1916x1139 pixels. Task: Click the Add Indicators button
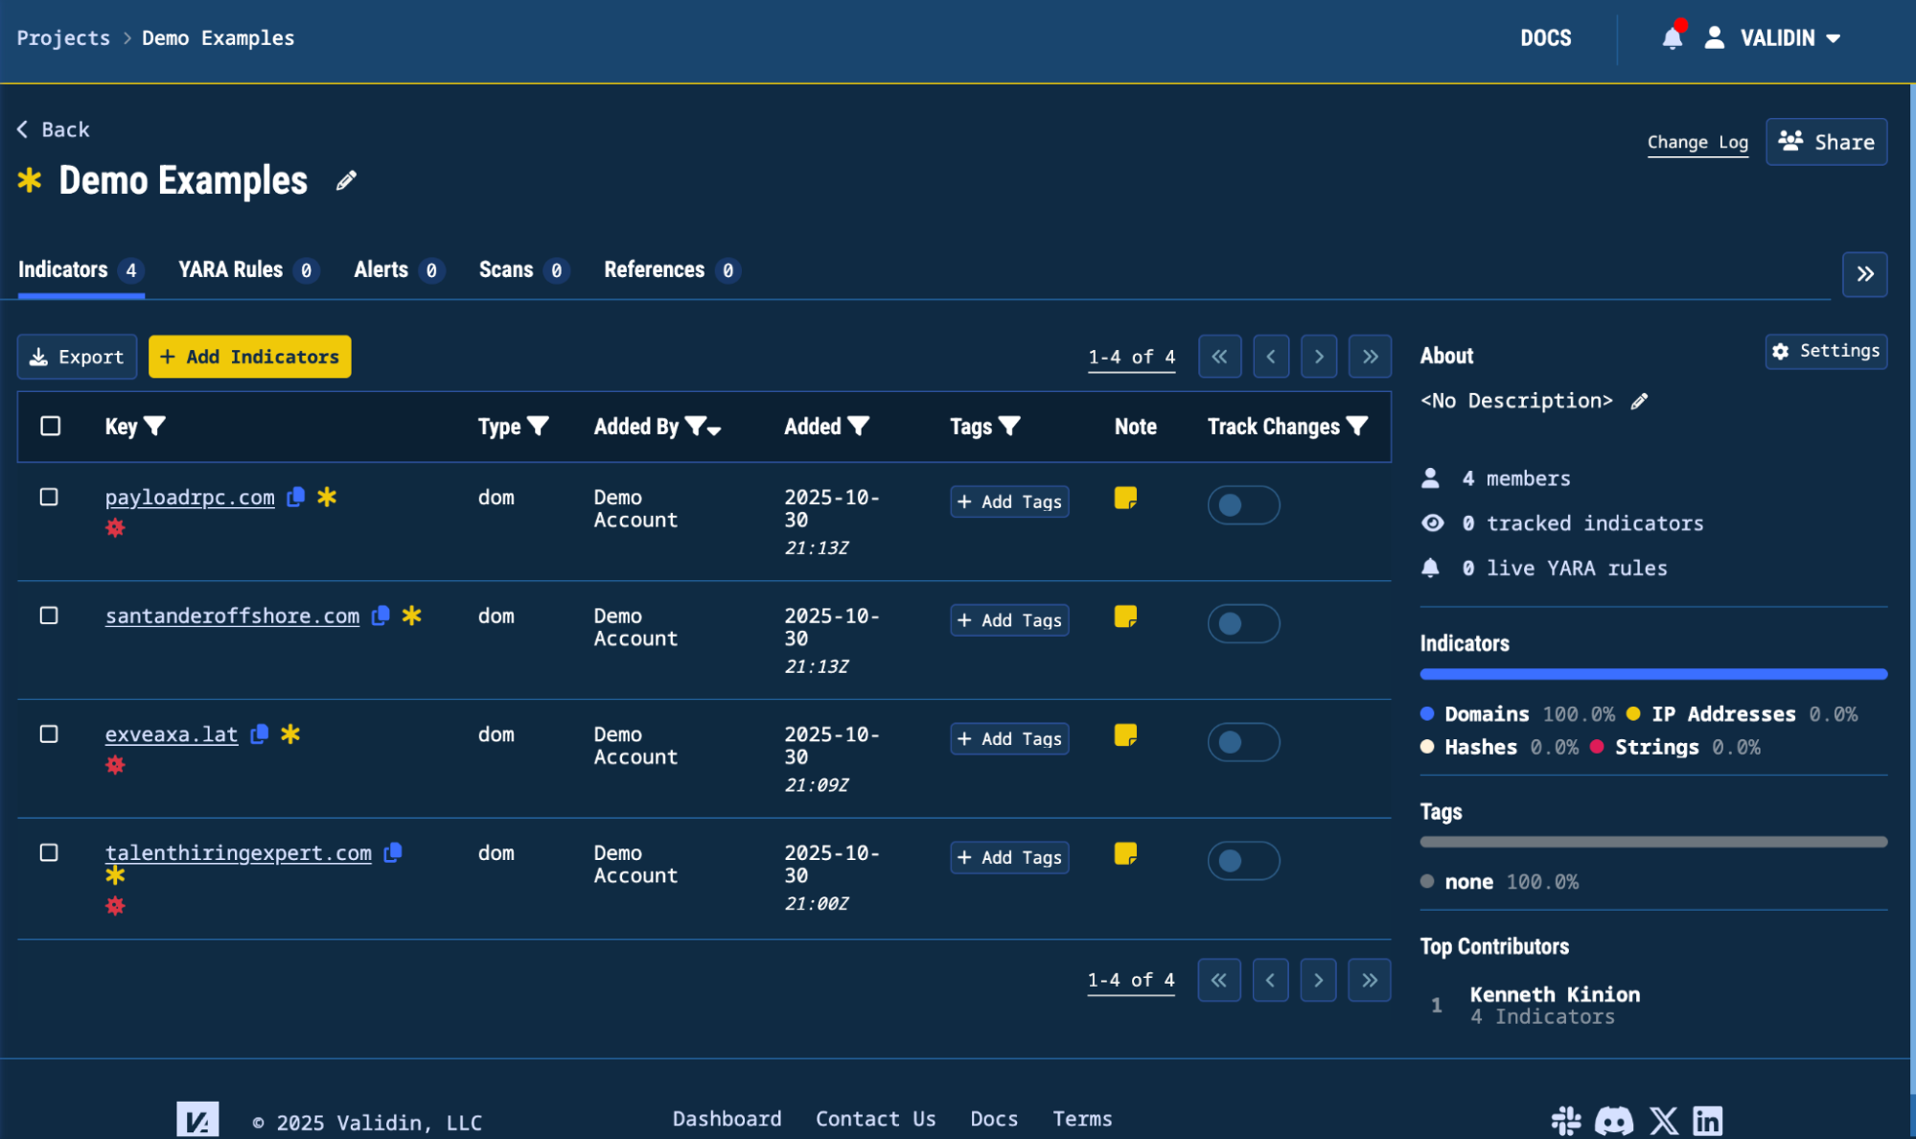[x=249, y=356]
